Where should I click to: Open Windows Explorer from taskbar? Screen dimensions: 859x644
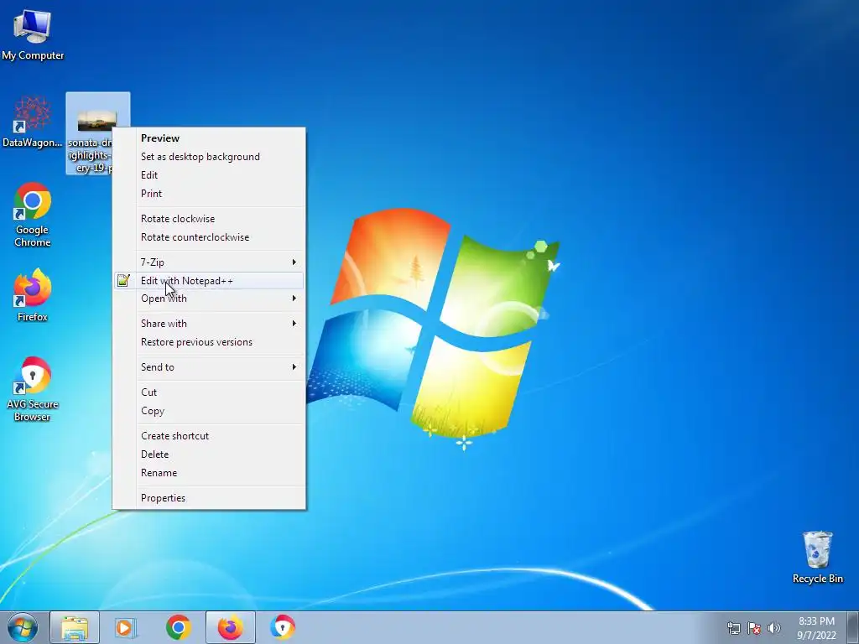(x=75, y=627)
